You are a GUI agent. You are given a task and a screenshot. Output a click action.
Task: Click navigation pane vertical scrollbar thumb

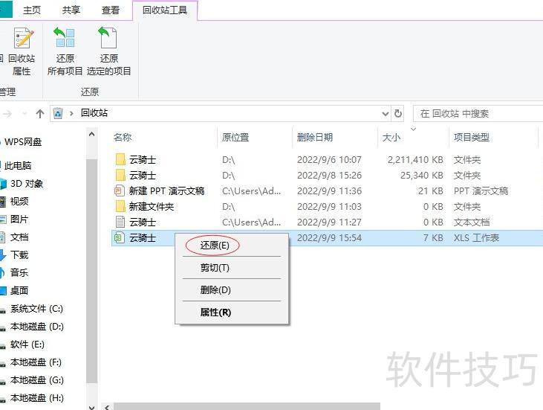(92, 271)
